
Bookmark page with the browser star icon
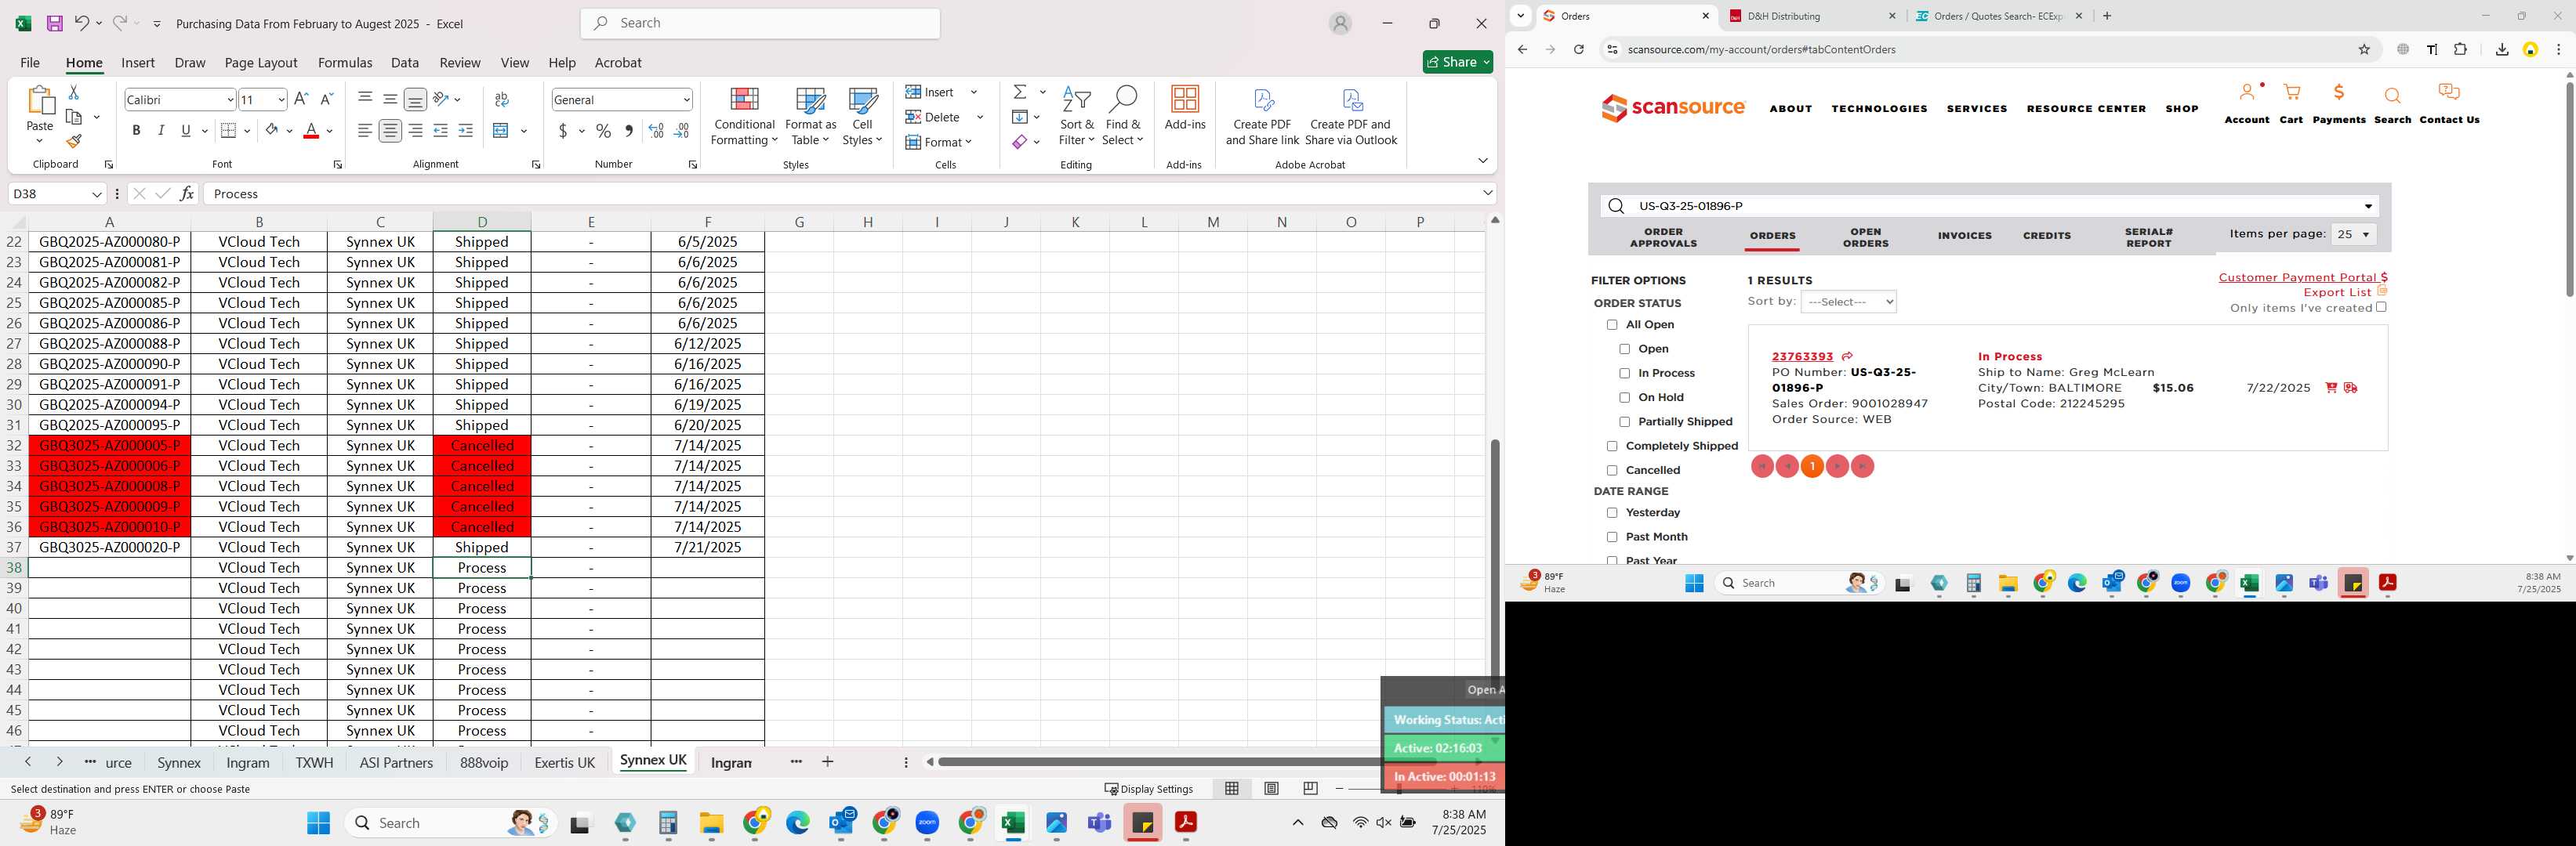click(2365, 50)
